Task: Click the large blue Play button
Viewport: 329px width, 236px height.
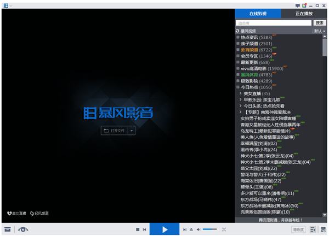Action: point(164,229)
